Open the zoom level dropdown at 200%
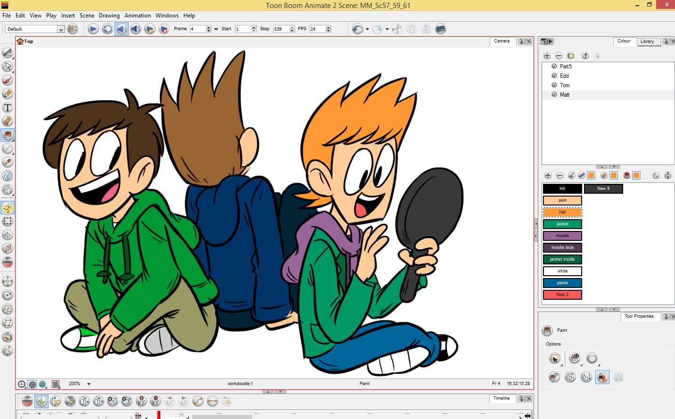The height and width of the screenshot is (419, 675). [x=89, y=384]
